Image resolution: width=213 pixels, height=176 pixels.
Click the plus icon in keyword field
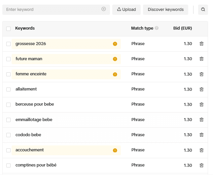[x=104, y=9]
